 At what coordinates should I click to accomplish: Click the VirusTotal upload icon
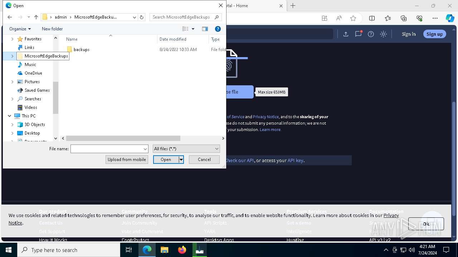346,34
